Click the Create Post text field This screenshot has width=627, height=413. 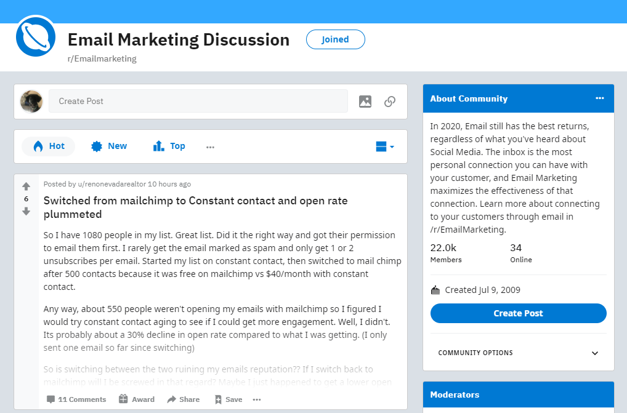pos(198,101)
